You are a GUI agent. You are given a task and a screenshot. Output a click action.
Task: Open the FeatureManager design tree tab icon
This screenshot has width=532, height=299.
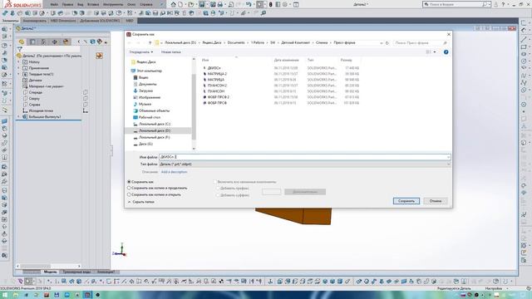pos(22,42)
